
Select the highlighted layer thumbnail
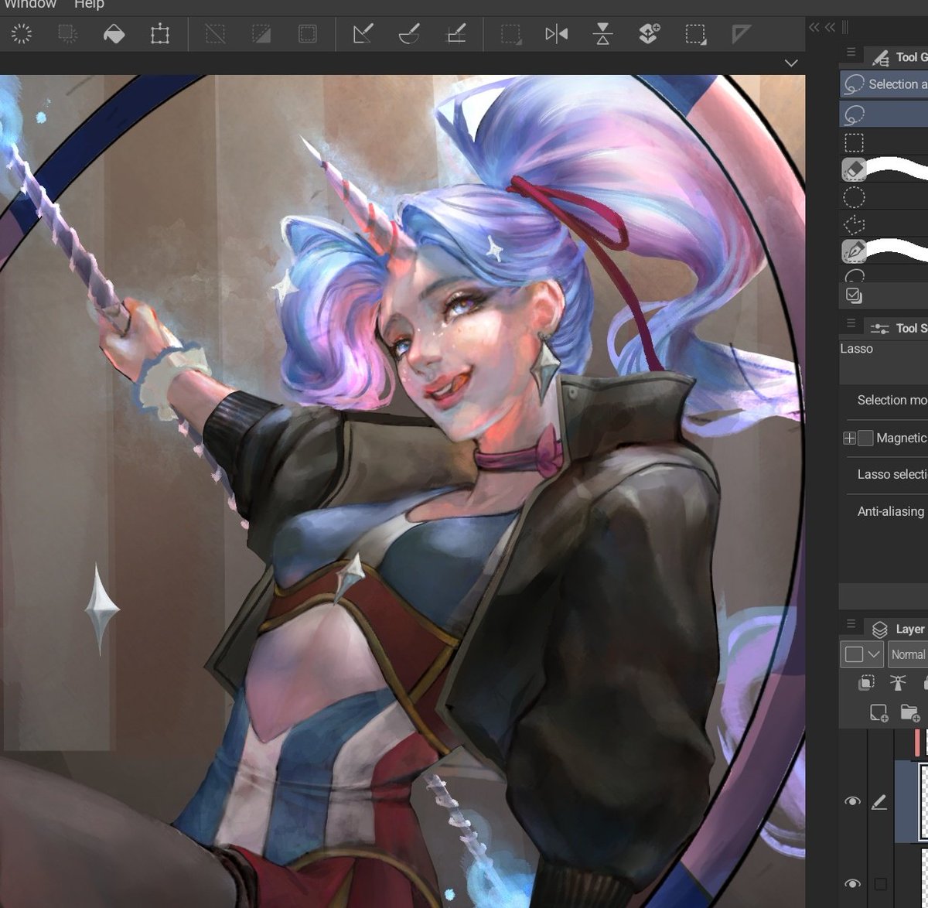[923, 801]
